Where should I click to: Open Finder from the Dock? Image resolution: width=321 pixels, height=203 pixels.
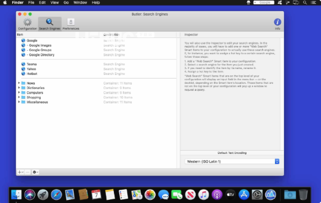coord(17,194)
